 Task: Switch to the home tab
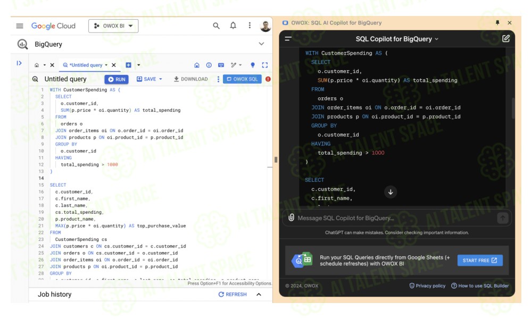click(37, 65)
